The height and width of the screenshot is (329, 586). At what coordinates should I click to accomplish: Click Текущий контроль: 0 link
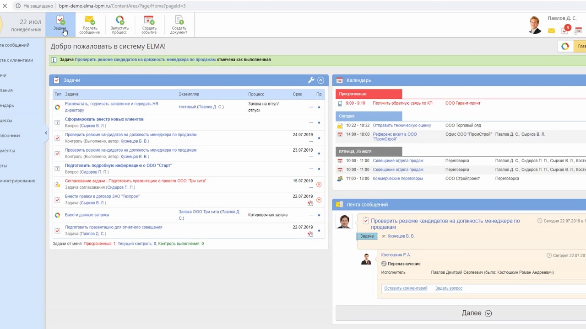[x=137, y=244]
